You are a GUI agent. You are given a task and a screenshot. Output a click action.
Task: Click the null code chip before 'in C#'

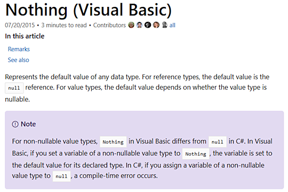pyautogui.click(x=218, y=142)
